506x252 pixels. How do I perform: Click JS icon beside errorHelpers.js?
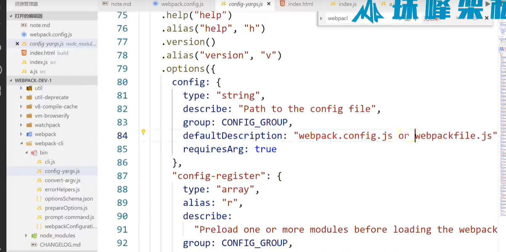click(39, 190)
